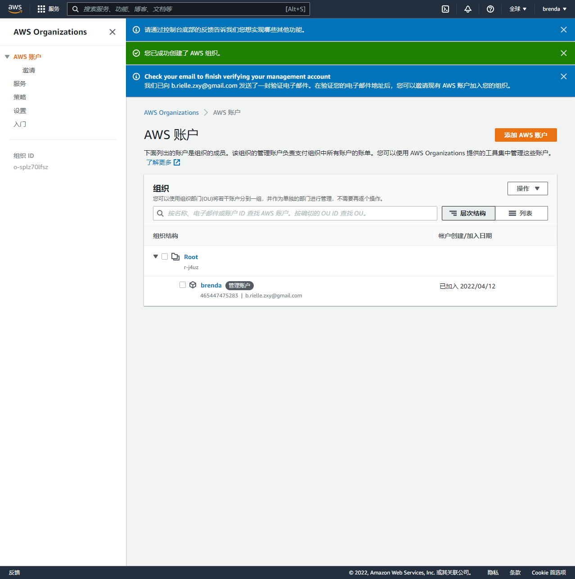
Task: Click the magnifier icon in the account search field
Action: pyautogui.click(x=160, y=213)
